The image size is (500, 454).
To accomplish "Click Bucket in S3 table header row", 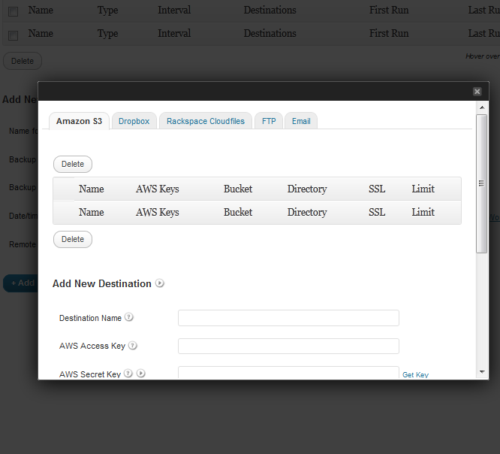I will pos(238,189).
